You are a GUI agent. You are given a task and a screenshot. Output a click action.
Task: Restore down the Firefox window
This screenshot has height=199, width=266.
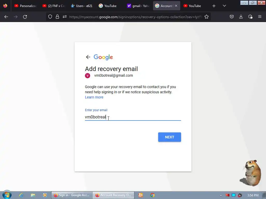point(252,3)
